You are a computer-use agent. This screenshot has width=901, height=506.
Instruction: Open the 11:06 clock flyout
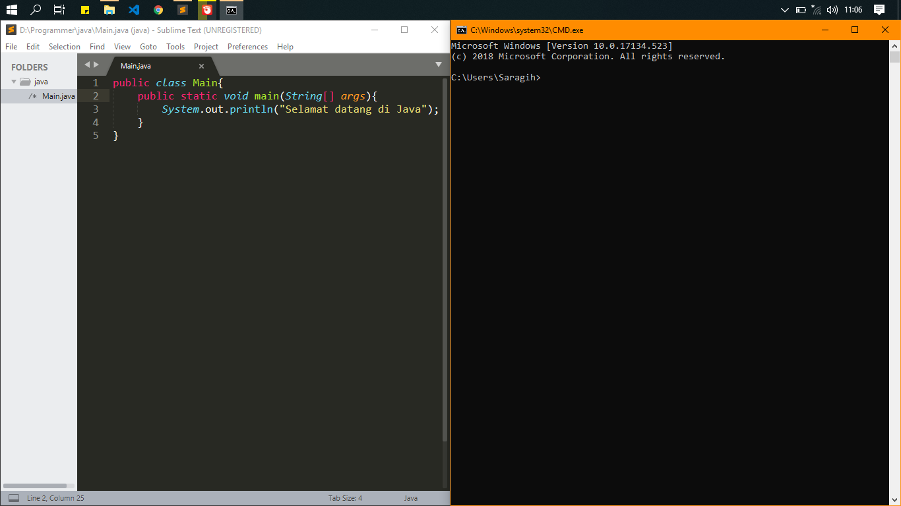pos(853,10)
